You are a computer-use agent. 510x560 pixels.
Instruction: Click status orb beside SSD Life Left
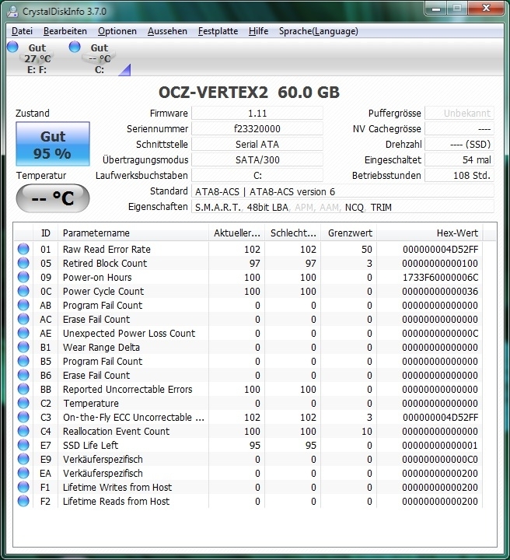click(x=23, y=446)
